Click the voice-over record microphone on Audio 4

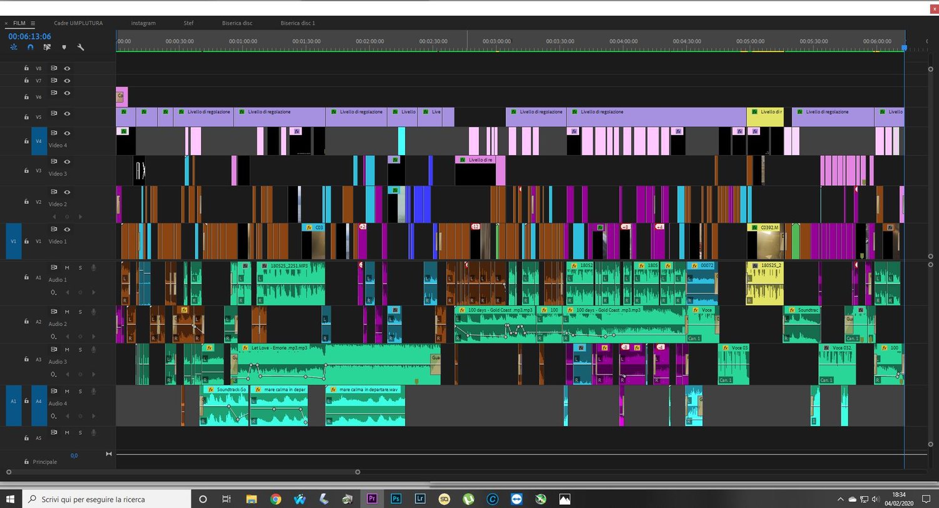(x=93, y=391)
